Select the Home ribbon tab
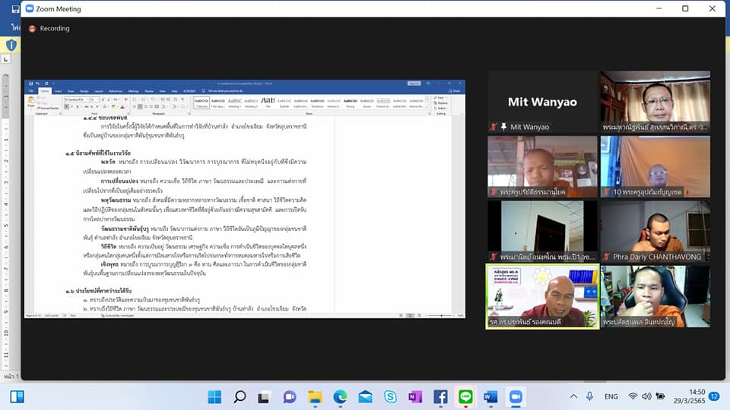730x410 pixels. pos(45,91)
